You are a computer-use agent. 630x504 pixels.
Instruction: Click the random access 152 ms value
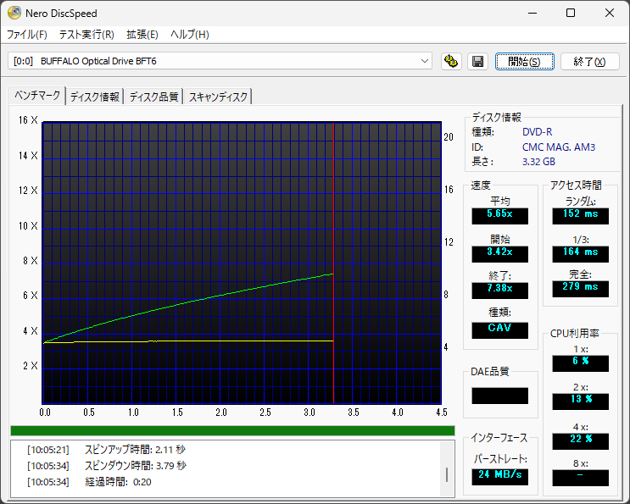click(x=580, y=214)
